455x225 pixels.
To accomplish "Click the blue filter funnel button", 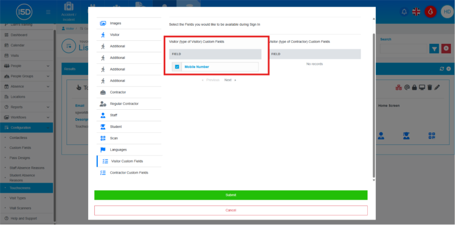I will (x=434, y=49).
